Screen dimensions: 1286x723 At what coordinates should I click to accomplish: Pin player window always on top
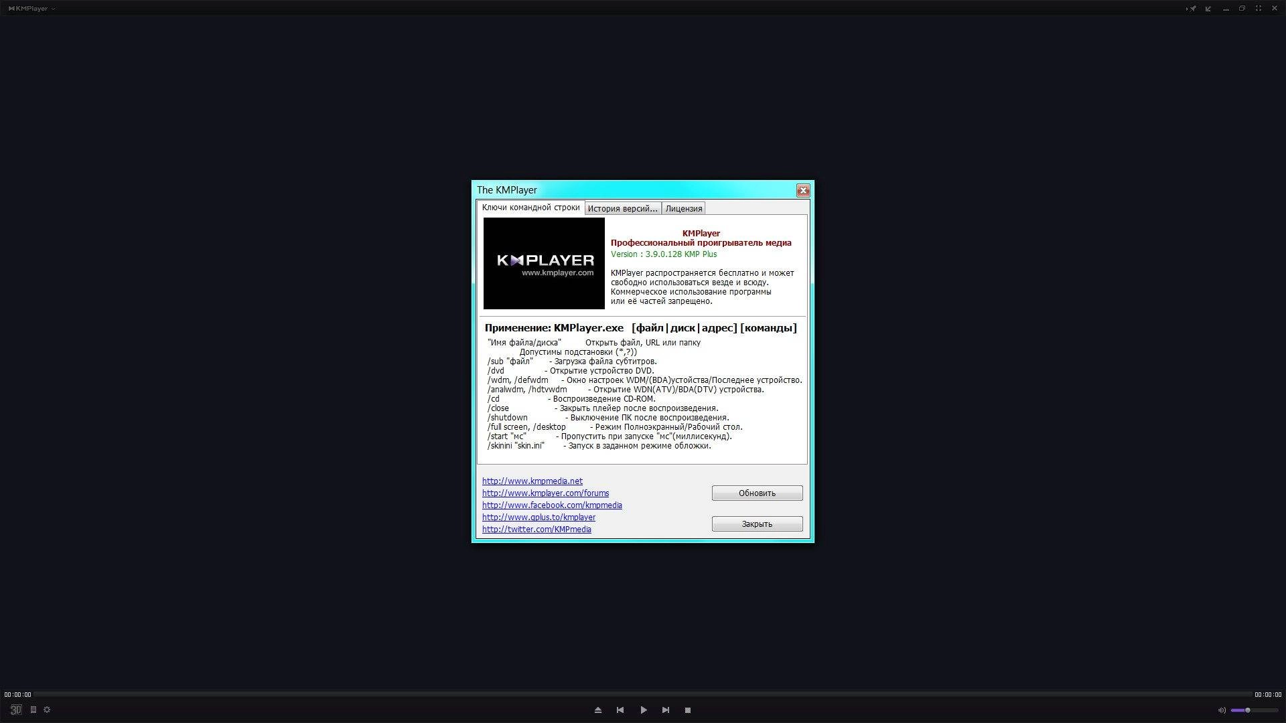[1192, 9]
